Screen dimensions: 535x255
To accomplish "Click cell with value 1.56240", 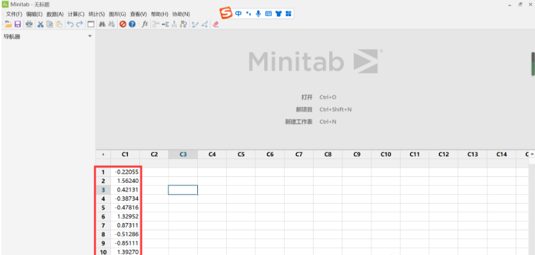I will [125, 181].
